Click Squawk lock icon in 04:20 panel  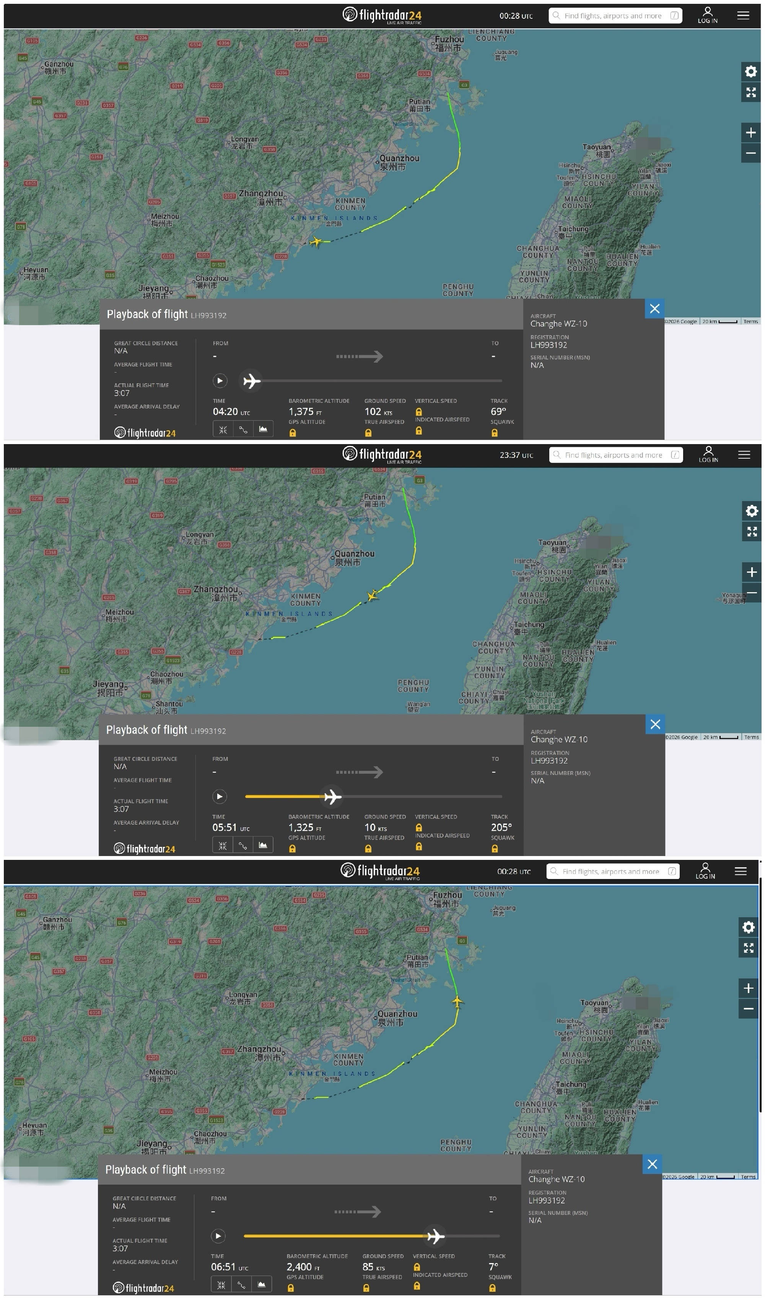pos(495,433)
